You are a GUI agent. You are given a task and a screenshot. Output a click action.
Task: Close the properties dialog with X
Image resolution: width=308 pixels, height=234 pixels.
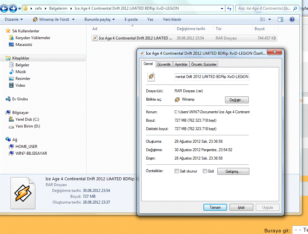(275, 52)
